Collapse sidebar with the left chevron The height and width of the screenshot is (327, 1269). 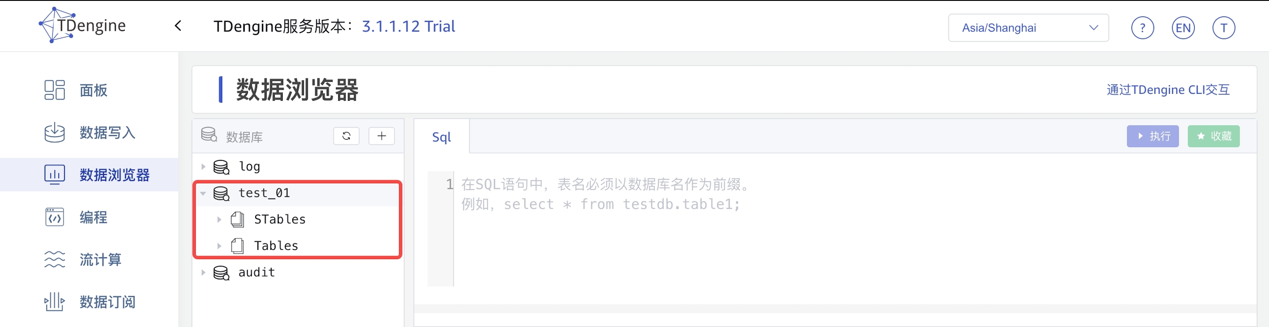click(x=178, y=26)
